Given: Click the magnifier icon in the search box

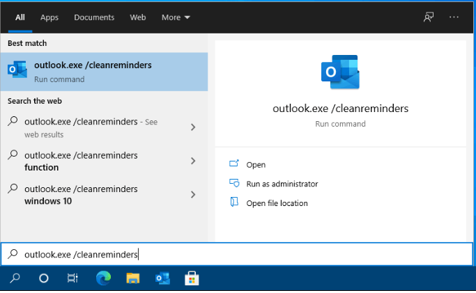Looking at the screenshot, I should (13, 254).
